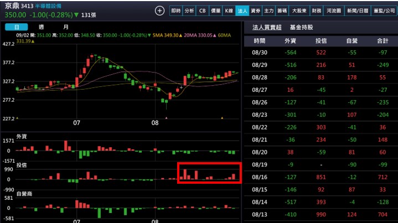Click the 時間 column header
398x223 pixels.
(260, 41)
